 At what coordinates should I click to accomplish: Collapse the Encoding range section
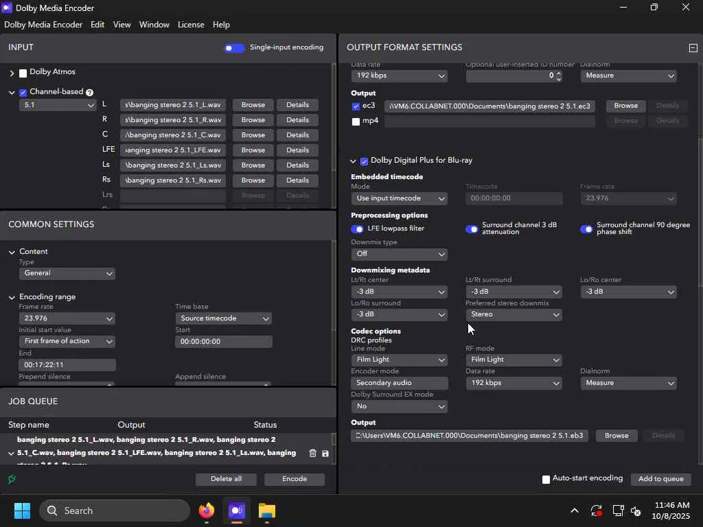[12, 298]
